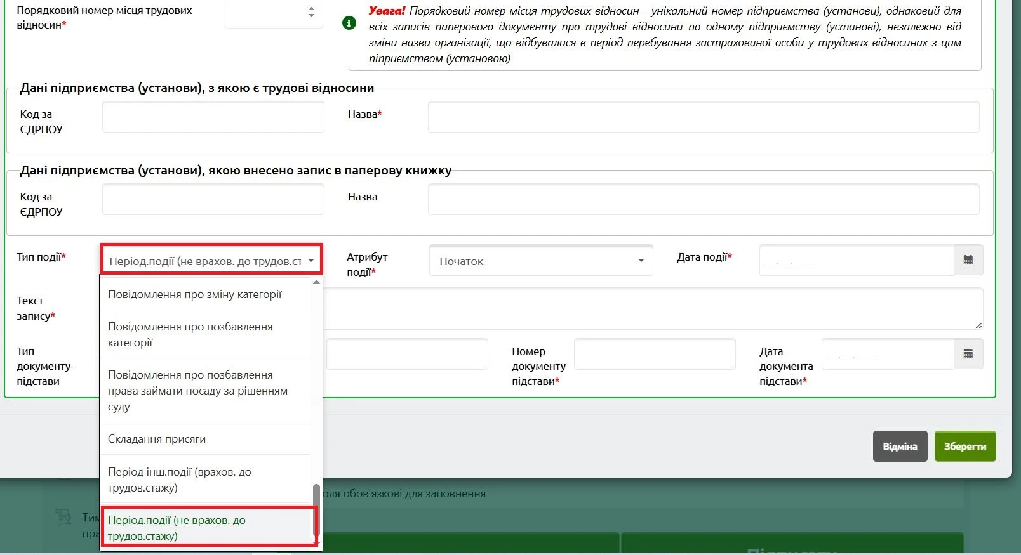Click the Номер документу підстави input

654,354
